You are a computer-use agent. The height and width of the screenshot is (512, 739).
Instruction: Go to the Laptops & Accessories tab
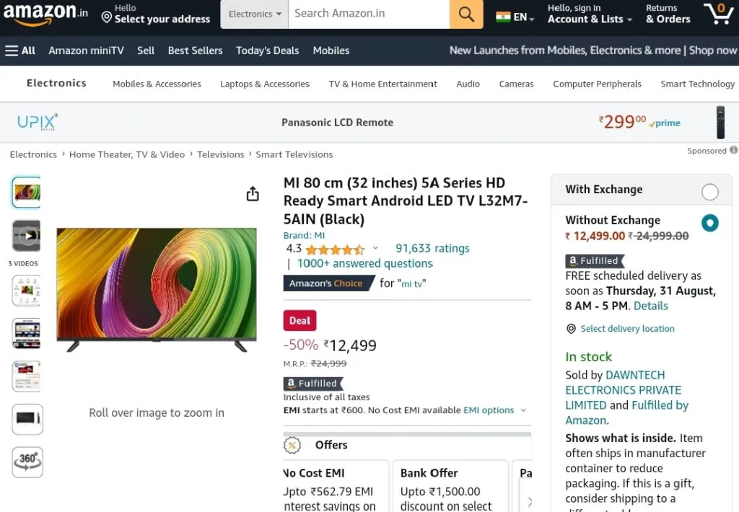pos(265,84)
